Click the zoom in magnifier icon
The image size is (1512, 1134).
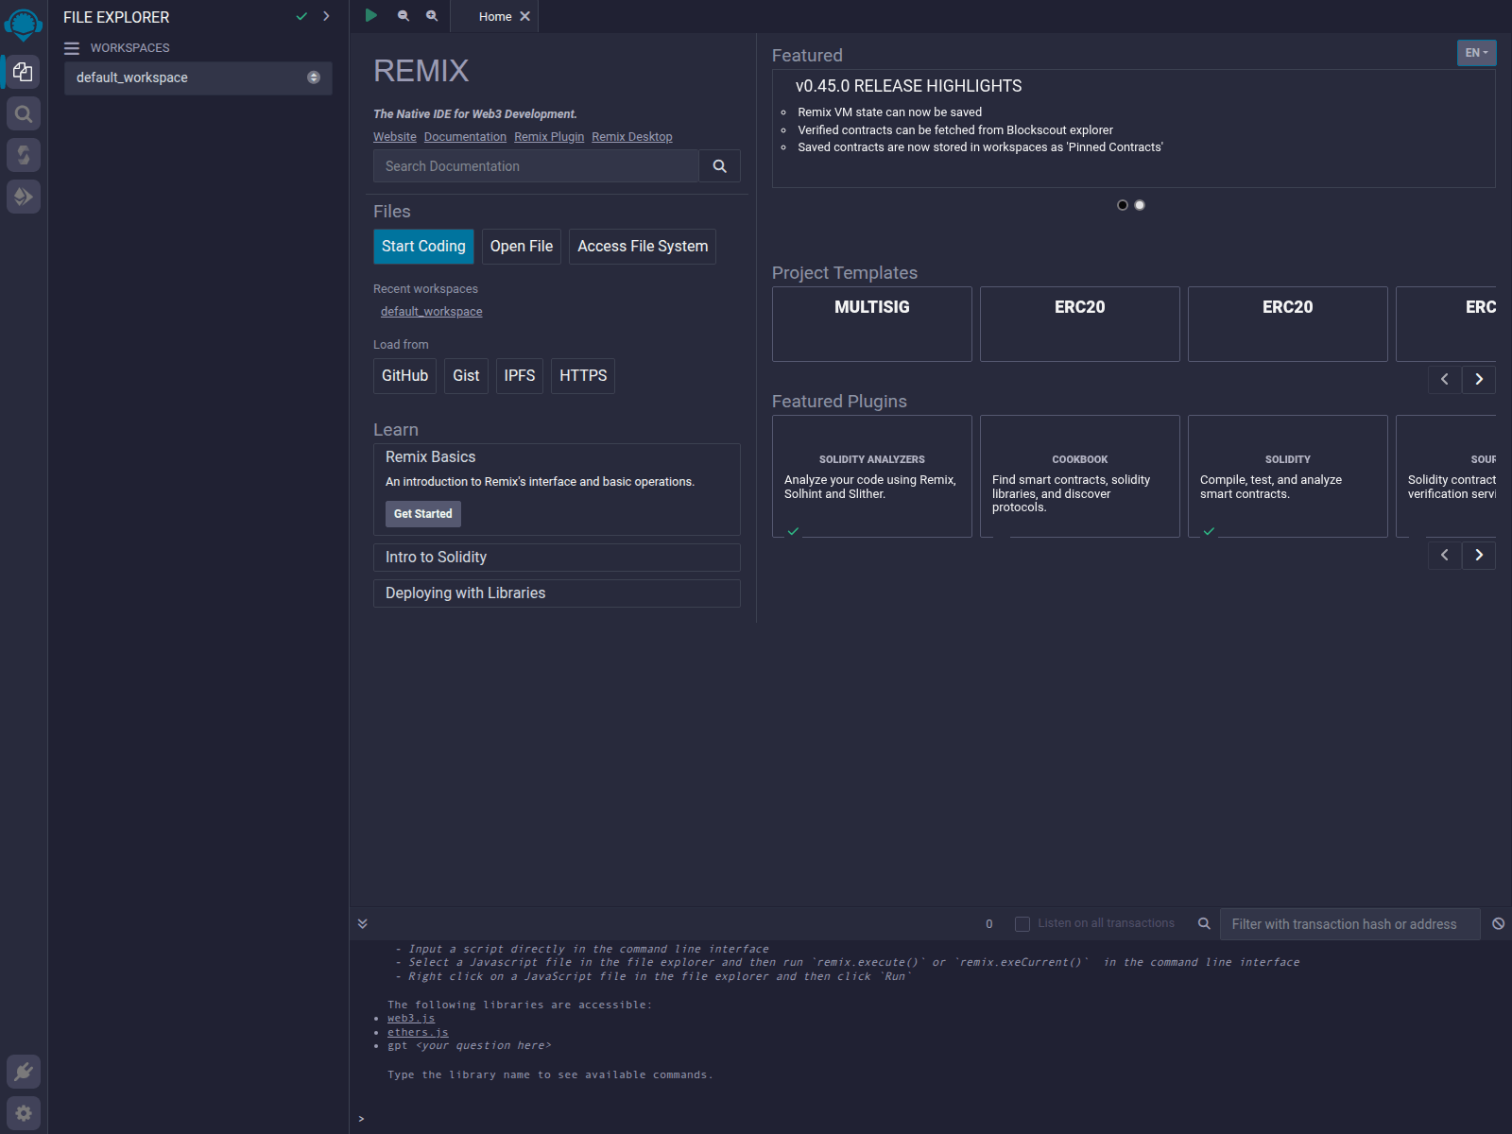click(x=432, y=15)
